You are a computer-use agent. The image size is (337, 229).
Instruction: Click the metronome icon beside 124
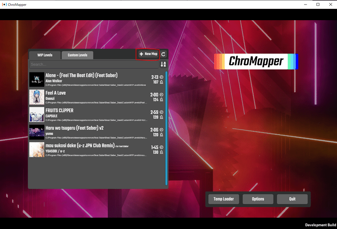point(161,100)
